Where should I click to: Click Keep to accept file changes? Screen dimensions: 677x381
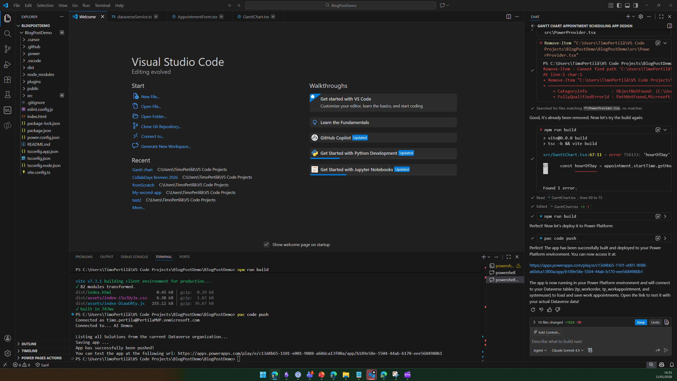point(641,322)
